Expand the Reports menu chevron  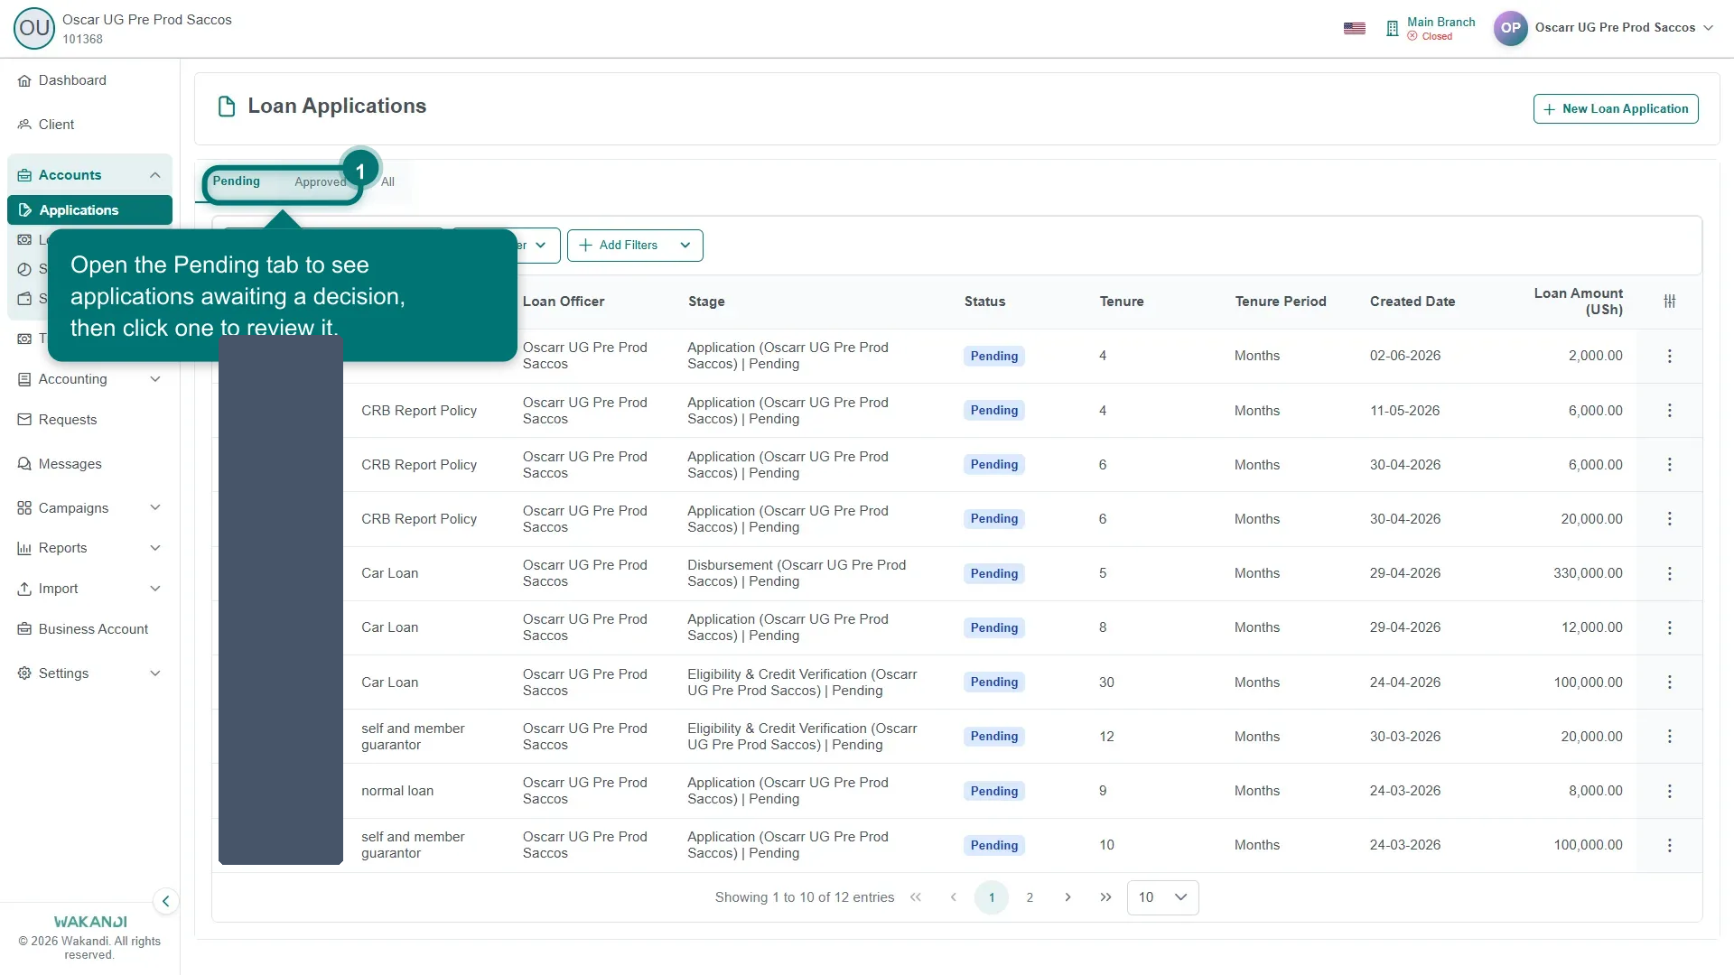[155, 548]
